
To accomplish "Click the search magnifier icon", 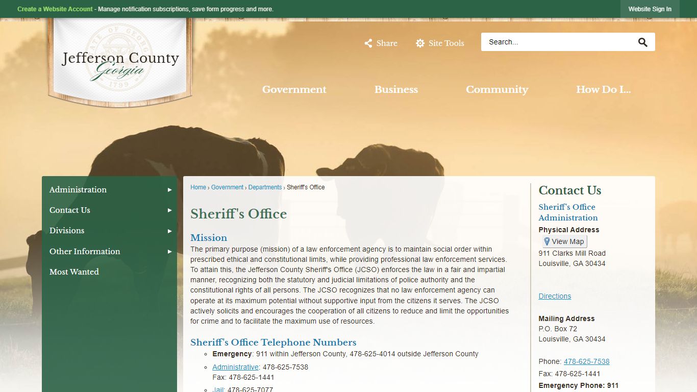I will pyautogui.click(x=642, y=42).
